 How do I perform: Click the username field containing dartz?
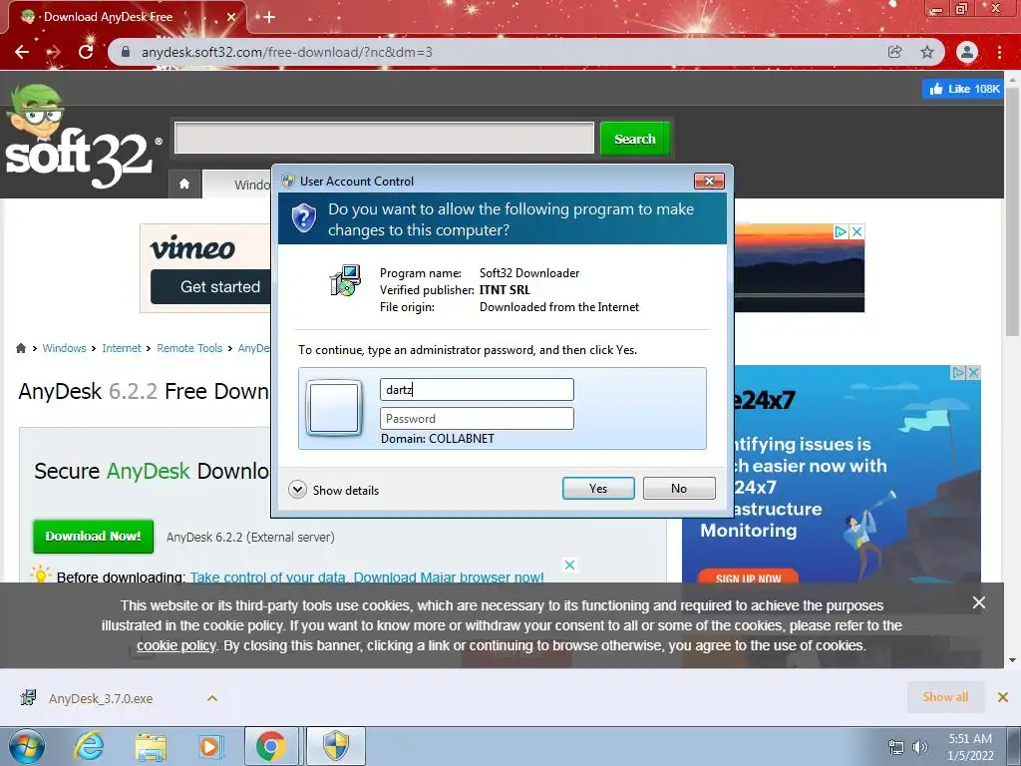click(477, 390)
